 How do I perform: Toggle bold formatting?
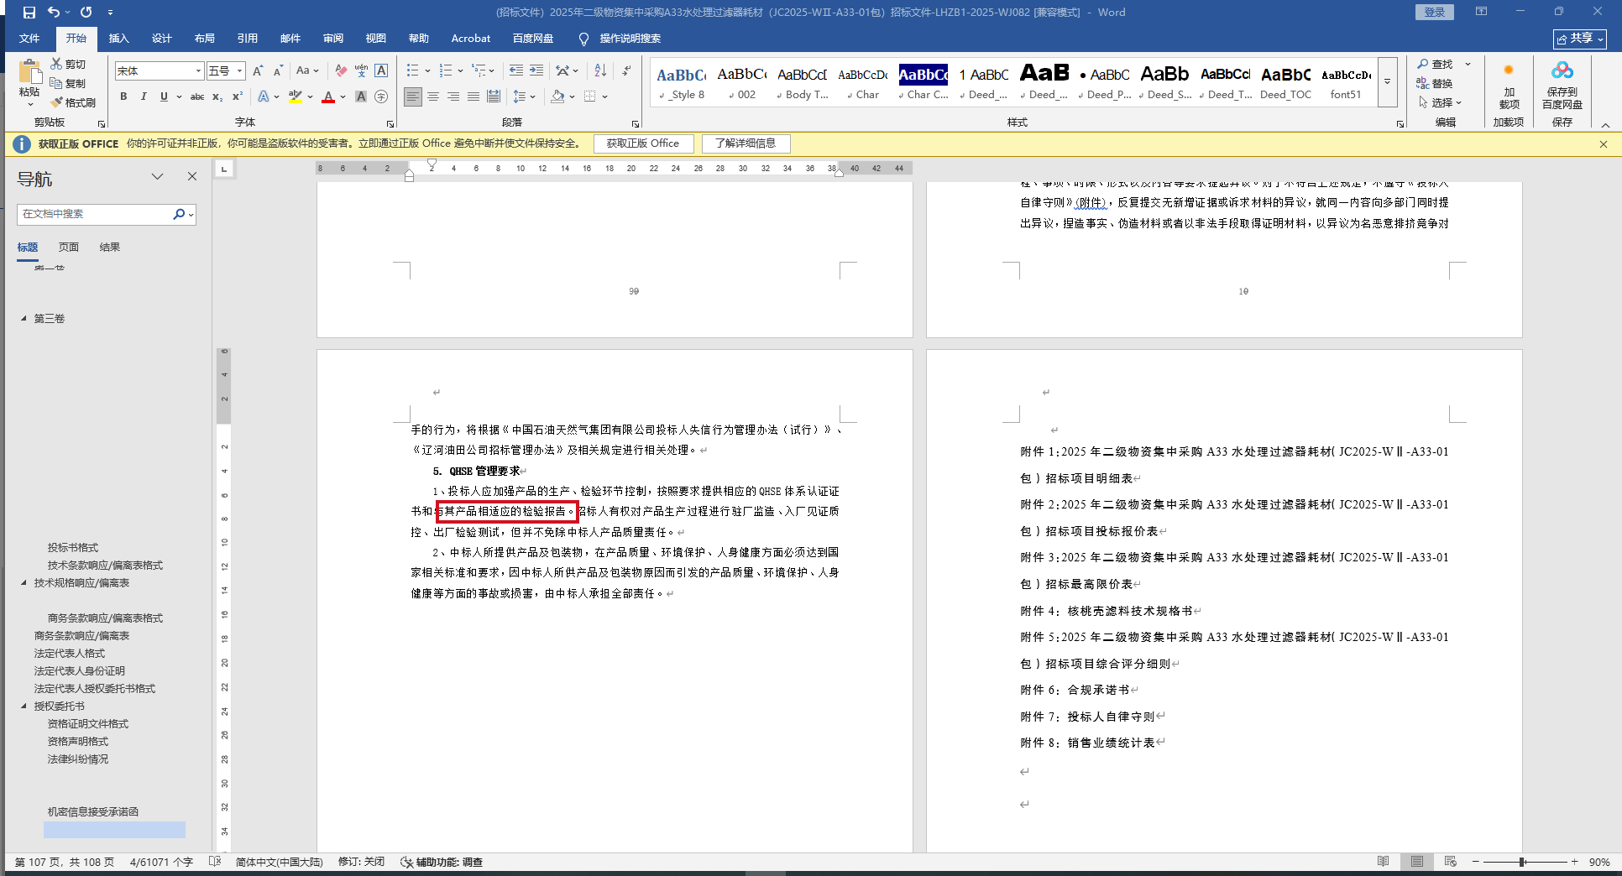[x=123, y=96]
